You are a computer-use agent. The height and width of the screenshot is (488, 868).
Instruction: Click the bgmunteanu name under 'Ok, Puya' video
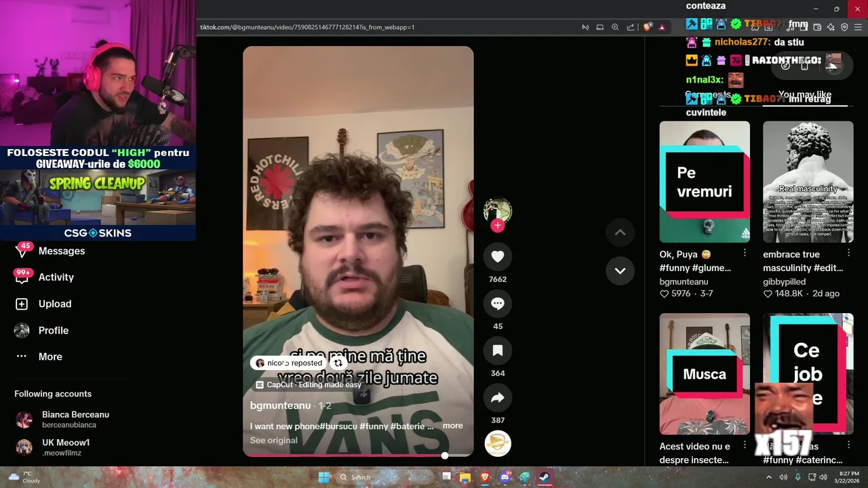click(x=684, y=281)
